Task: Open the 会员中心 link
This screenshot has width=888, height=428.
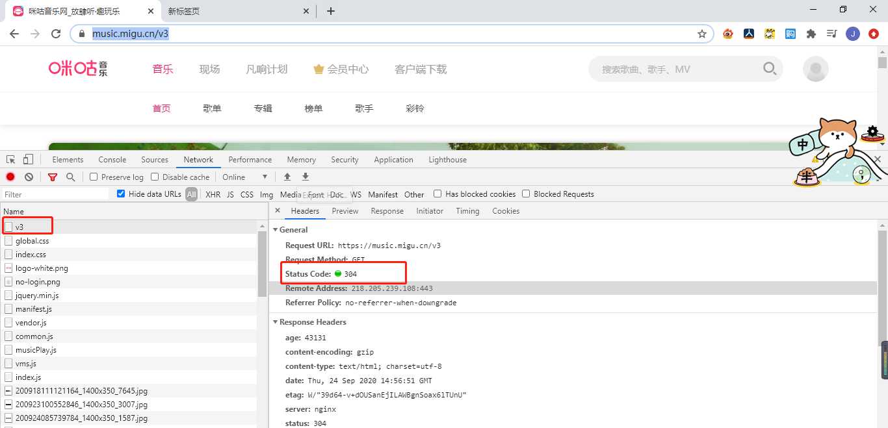Action: [341, 69]
